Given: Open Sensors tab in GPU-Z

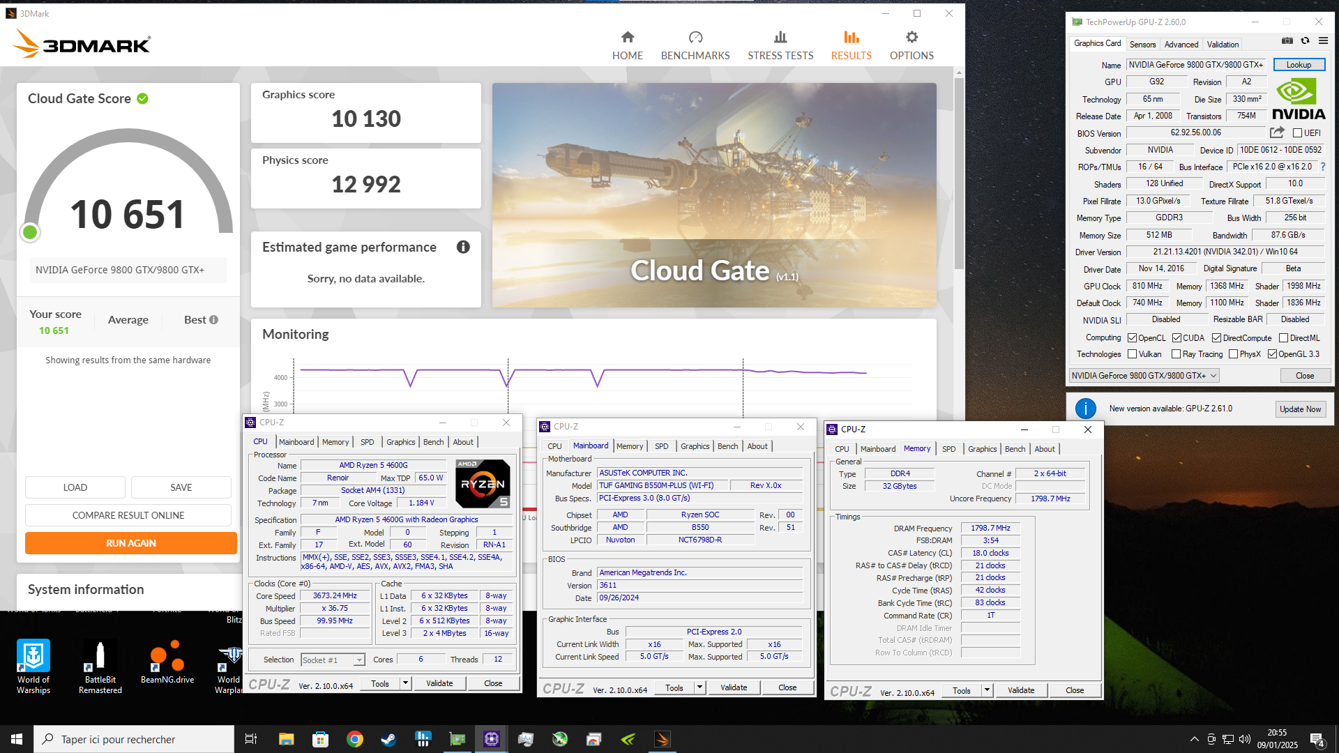Looking at the screenshot, I should (1142, 44).
